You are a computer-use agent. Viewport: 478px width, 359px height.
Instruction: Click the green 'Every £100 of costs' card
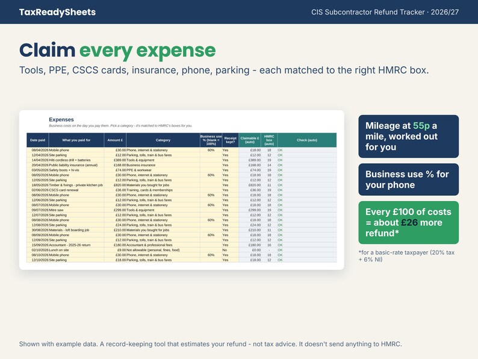point(409,222)
